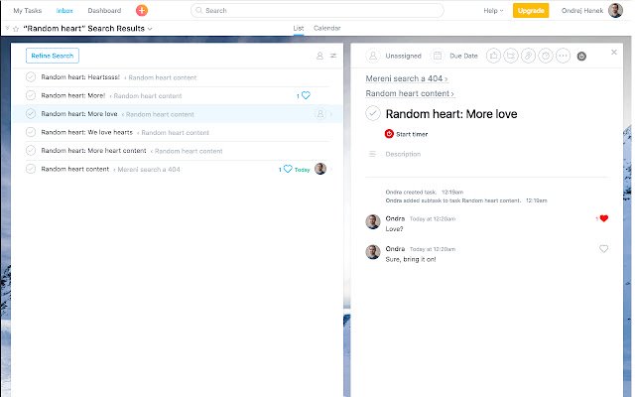Click the Upgrade button

click(531, 11)
